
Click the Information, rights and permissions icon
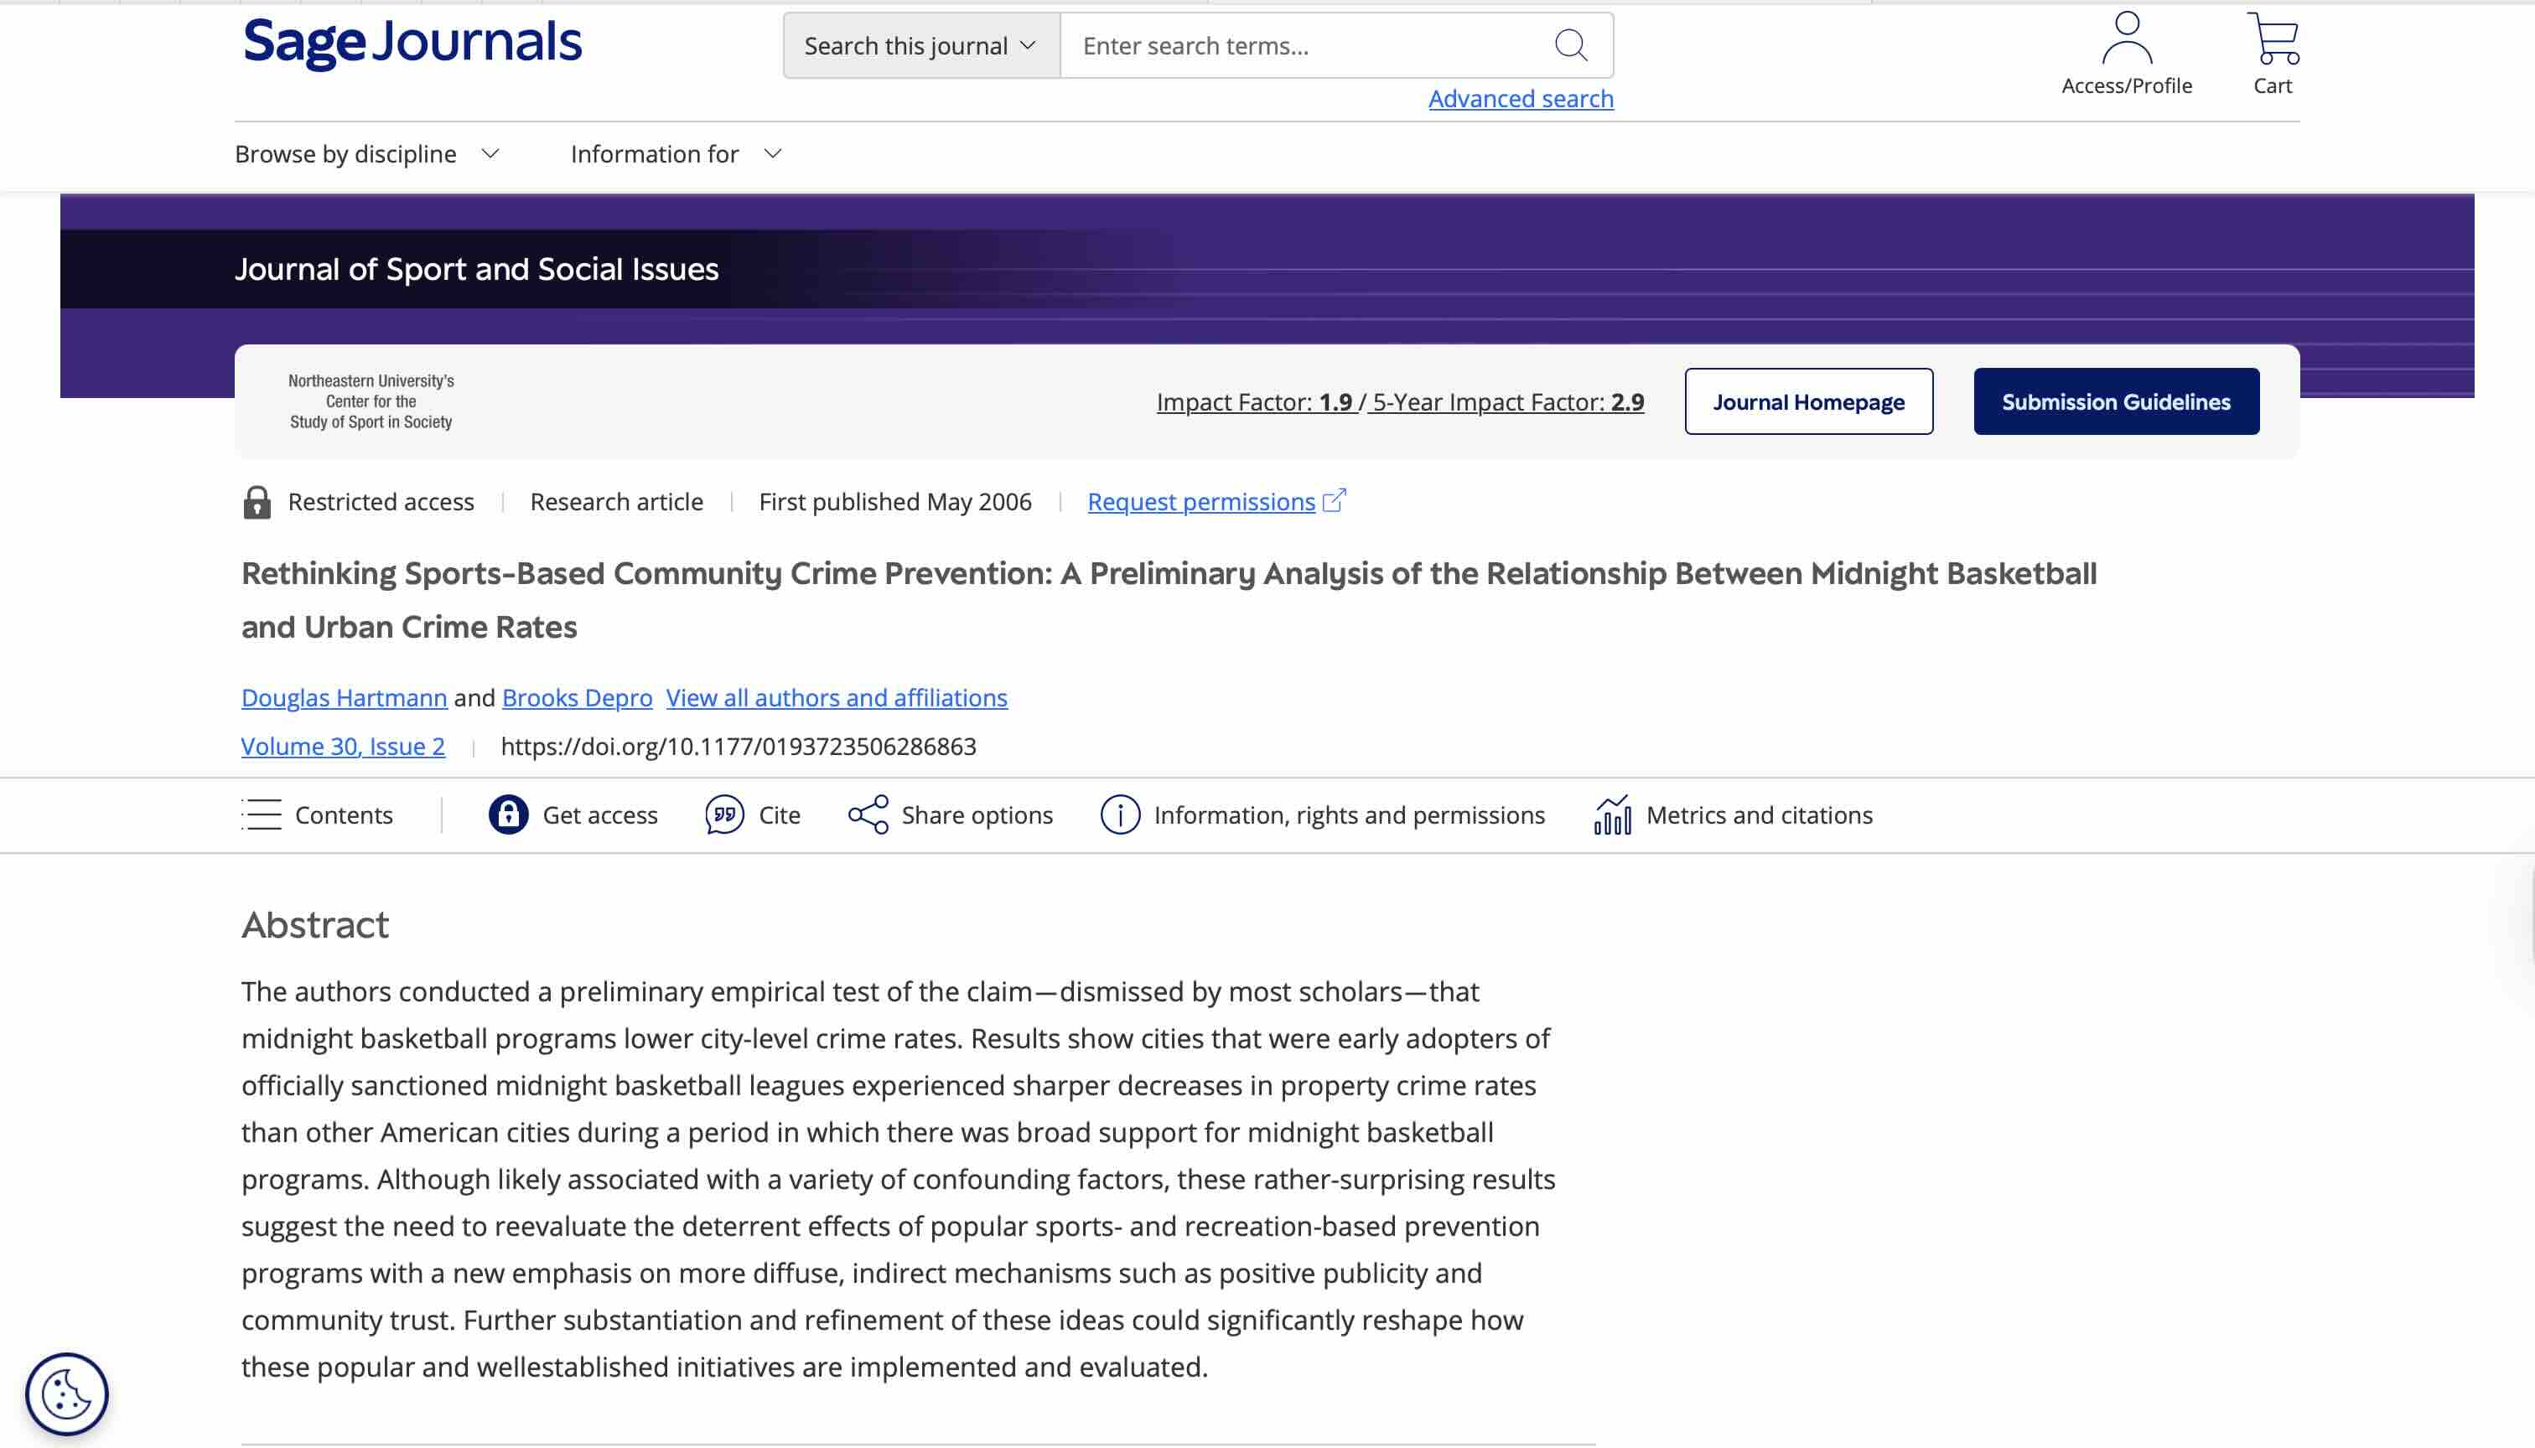(1119, 814)
